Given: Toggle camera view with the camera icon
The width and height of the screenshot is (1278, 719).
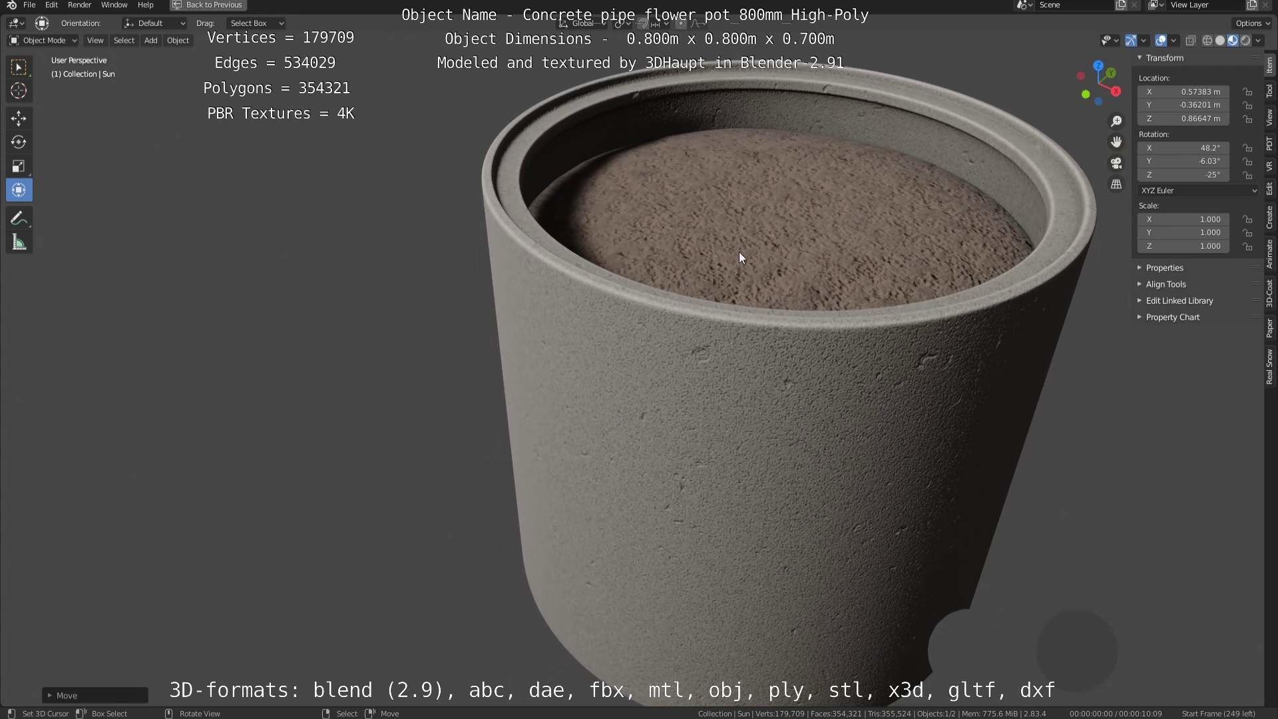Looking at the screenshot, I should (x=1116, y=163).
